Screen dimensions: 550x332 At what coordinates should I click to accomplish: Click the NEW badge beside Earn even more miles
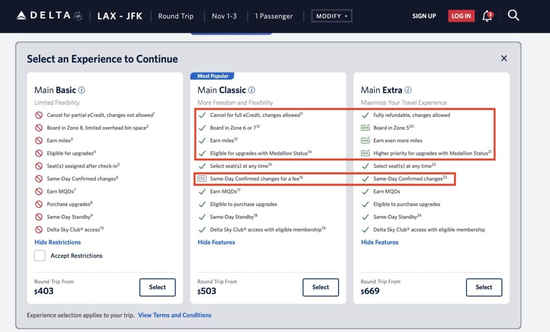click(366, 141)
